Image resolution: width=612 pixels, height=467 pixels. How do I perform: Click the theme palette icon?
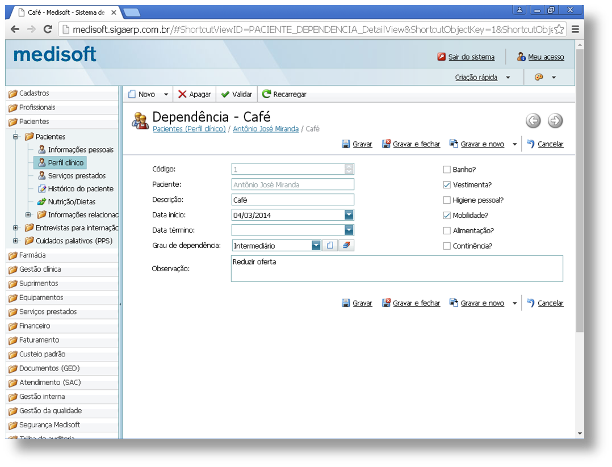click(539, 77)
